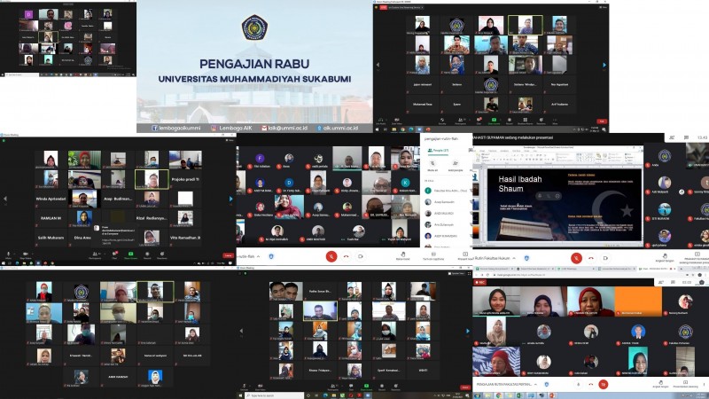Screen dimensions: 709x399
Task: Turn on captions in Meet call with People panel
Action: click(433, 256)
